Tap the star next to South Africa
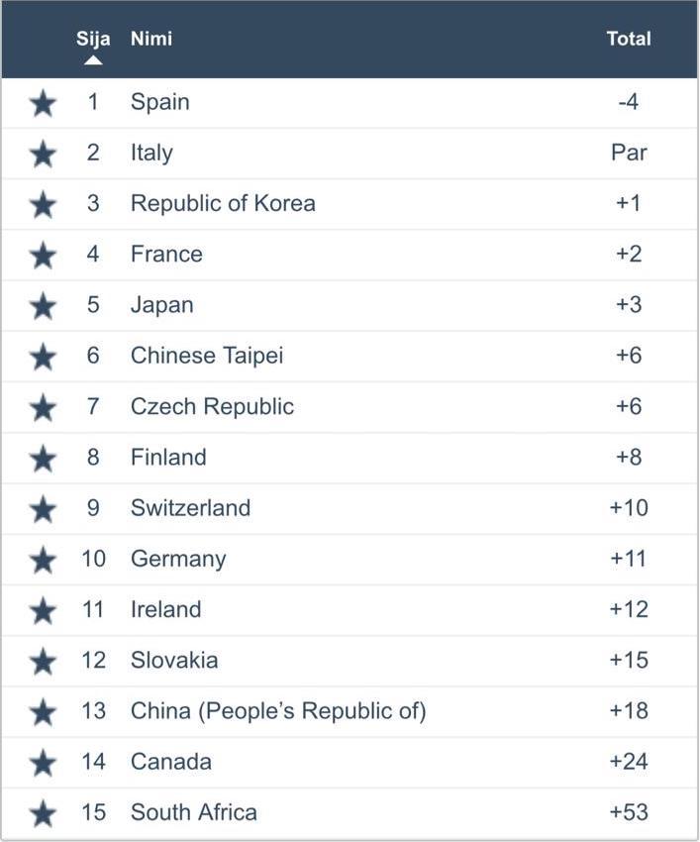The height and width of the screenshot is (842, 700). (43, 813)
